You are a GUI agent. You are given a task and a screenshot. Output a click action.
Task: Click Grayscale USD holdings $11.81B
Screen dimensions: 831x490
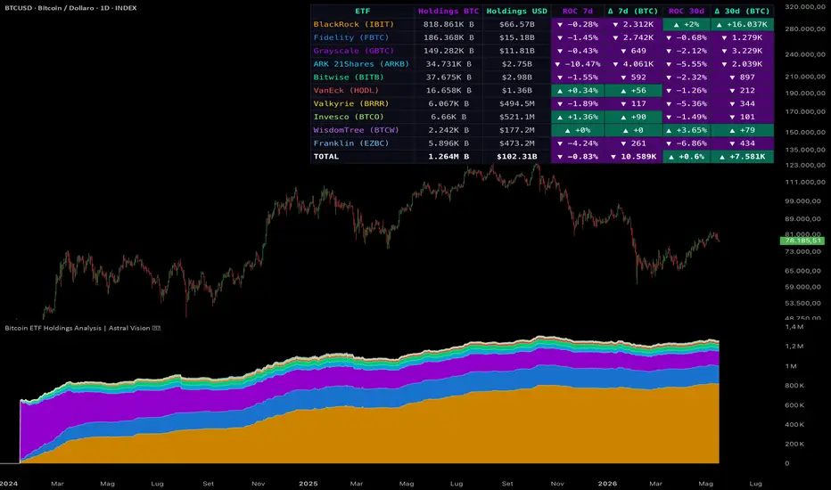[x=517, y=51]
